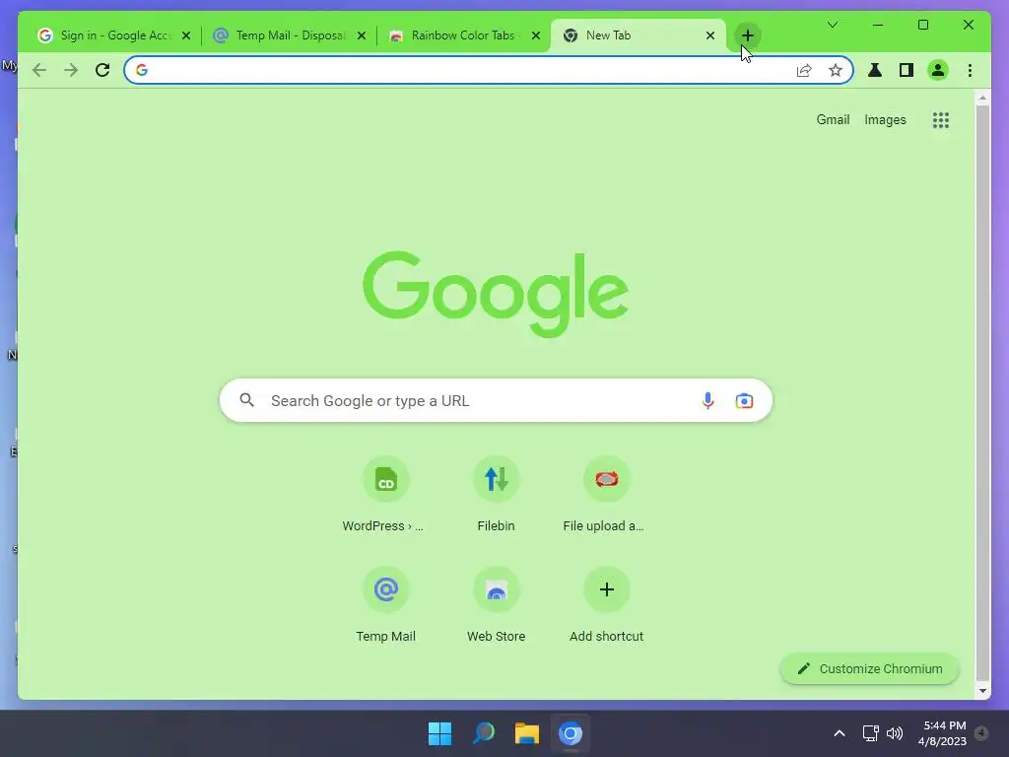The width and height of the screenshot is (1009, 757).
Task: Open taskbar Search
Action: coord(483,733)
